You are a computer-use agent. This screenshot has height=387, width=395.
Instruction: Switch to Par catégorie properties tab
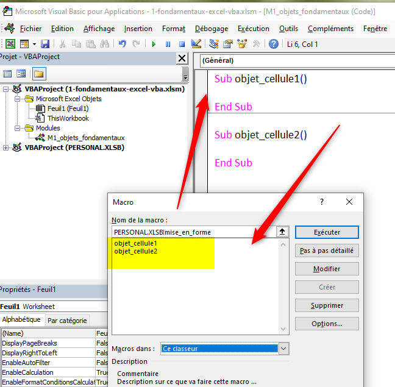67,321
